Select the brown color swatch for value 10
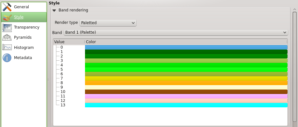Viewport: 298px width, 127px height. [186, 92]
